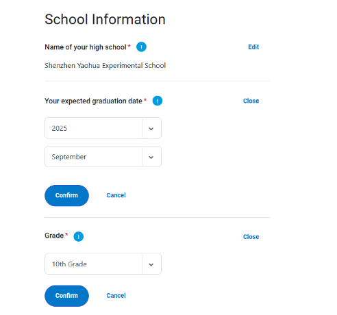
Task: Click the chevron arrow of the 10th Grade selector
Action: 151,264
